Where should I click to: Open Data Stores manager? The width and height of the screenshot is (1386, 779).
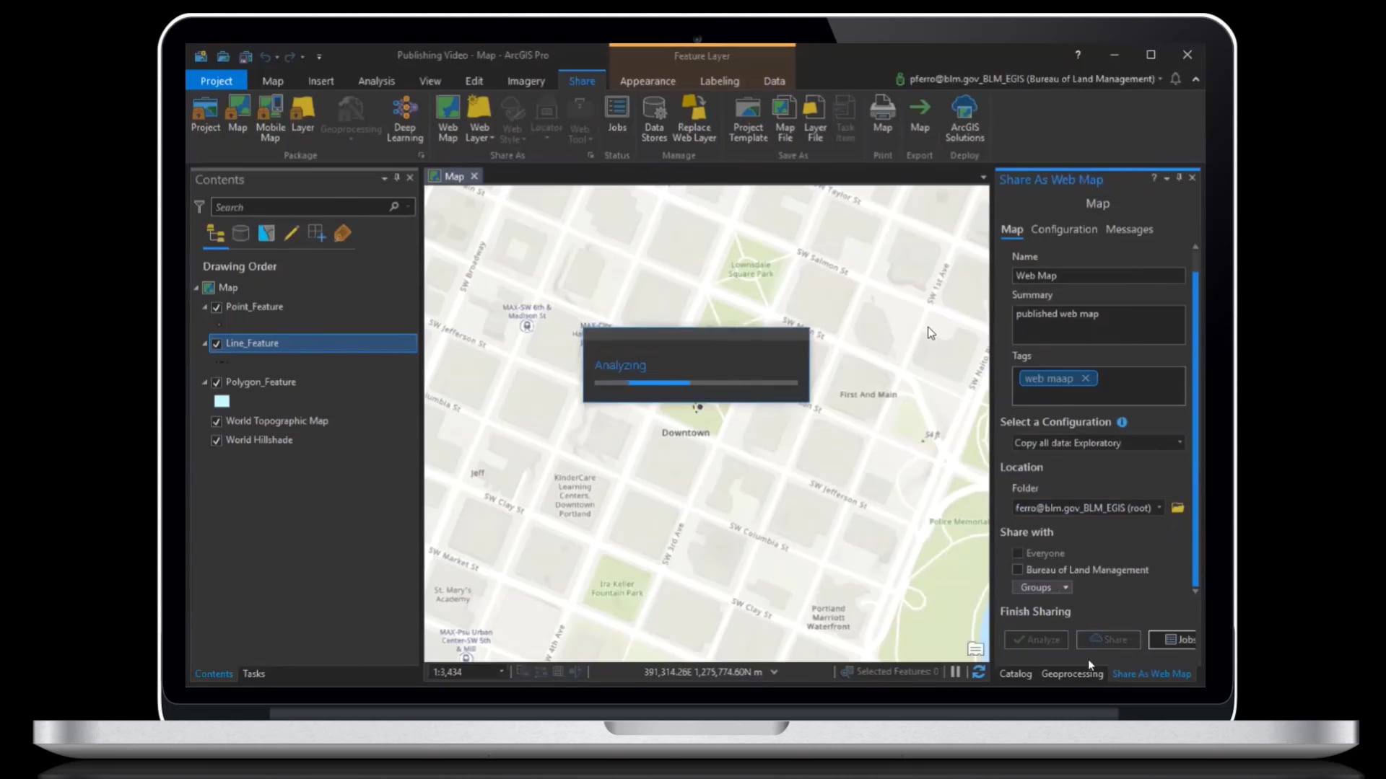[654, 119]
